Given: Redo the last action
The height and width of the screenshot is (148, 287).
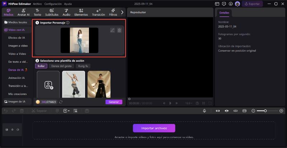Looking at the screenshot, I should click(x=14, y=111).
